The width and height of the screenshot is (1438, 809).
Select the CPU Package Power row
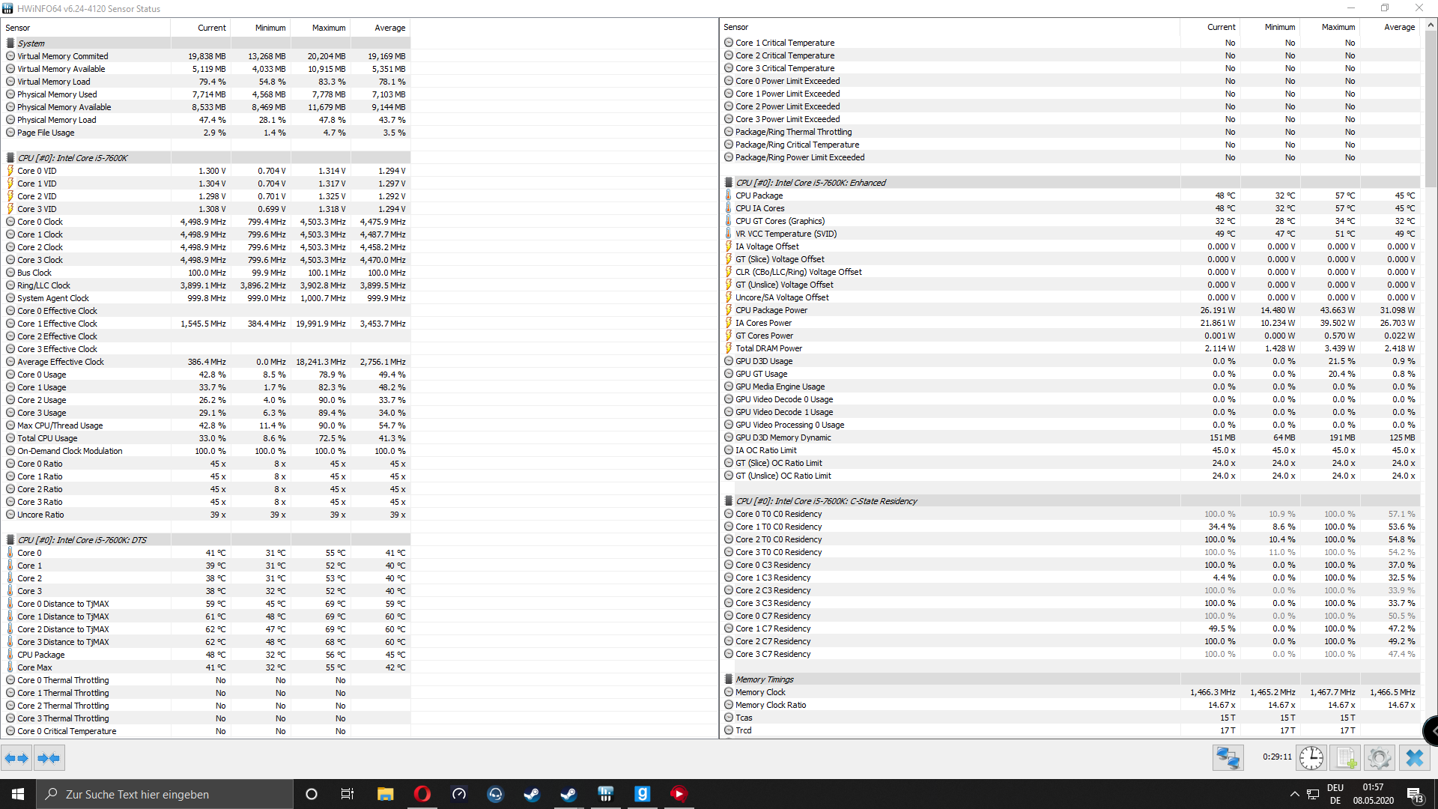click(x=771, y=310)
